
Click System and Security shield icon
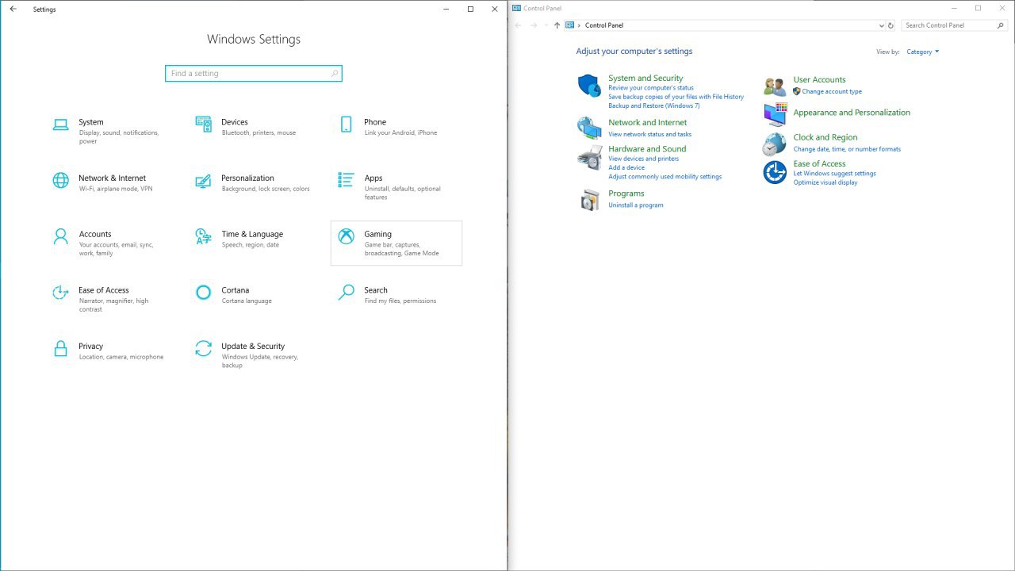(x=589, y=86)
